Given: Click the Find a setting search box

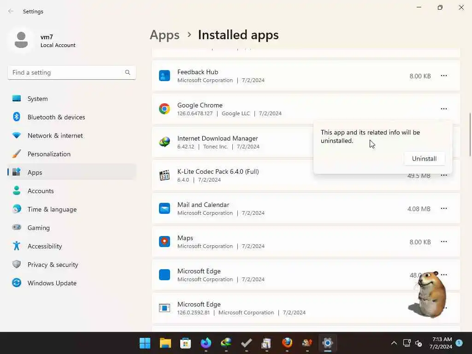Looking at the screenshot, I should coord(71,72).
